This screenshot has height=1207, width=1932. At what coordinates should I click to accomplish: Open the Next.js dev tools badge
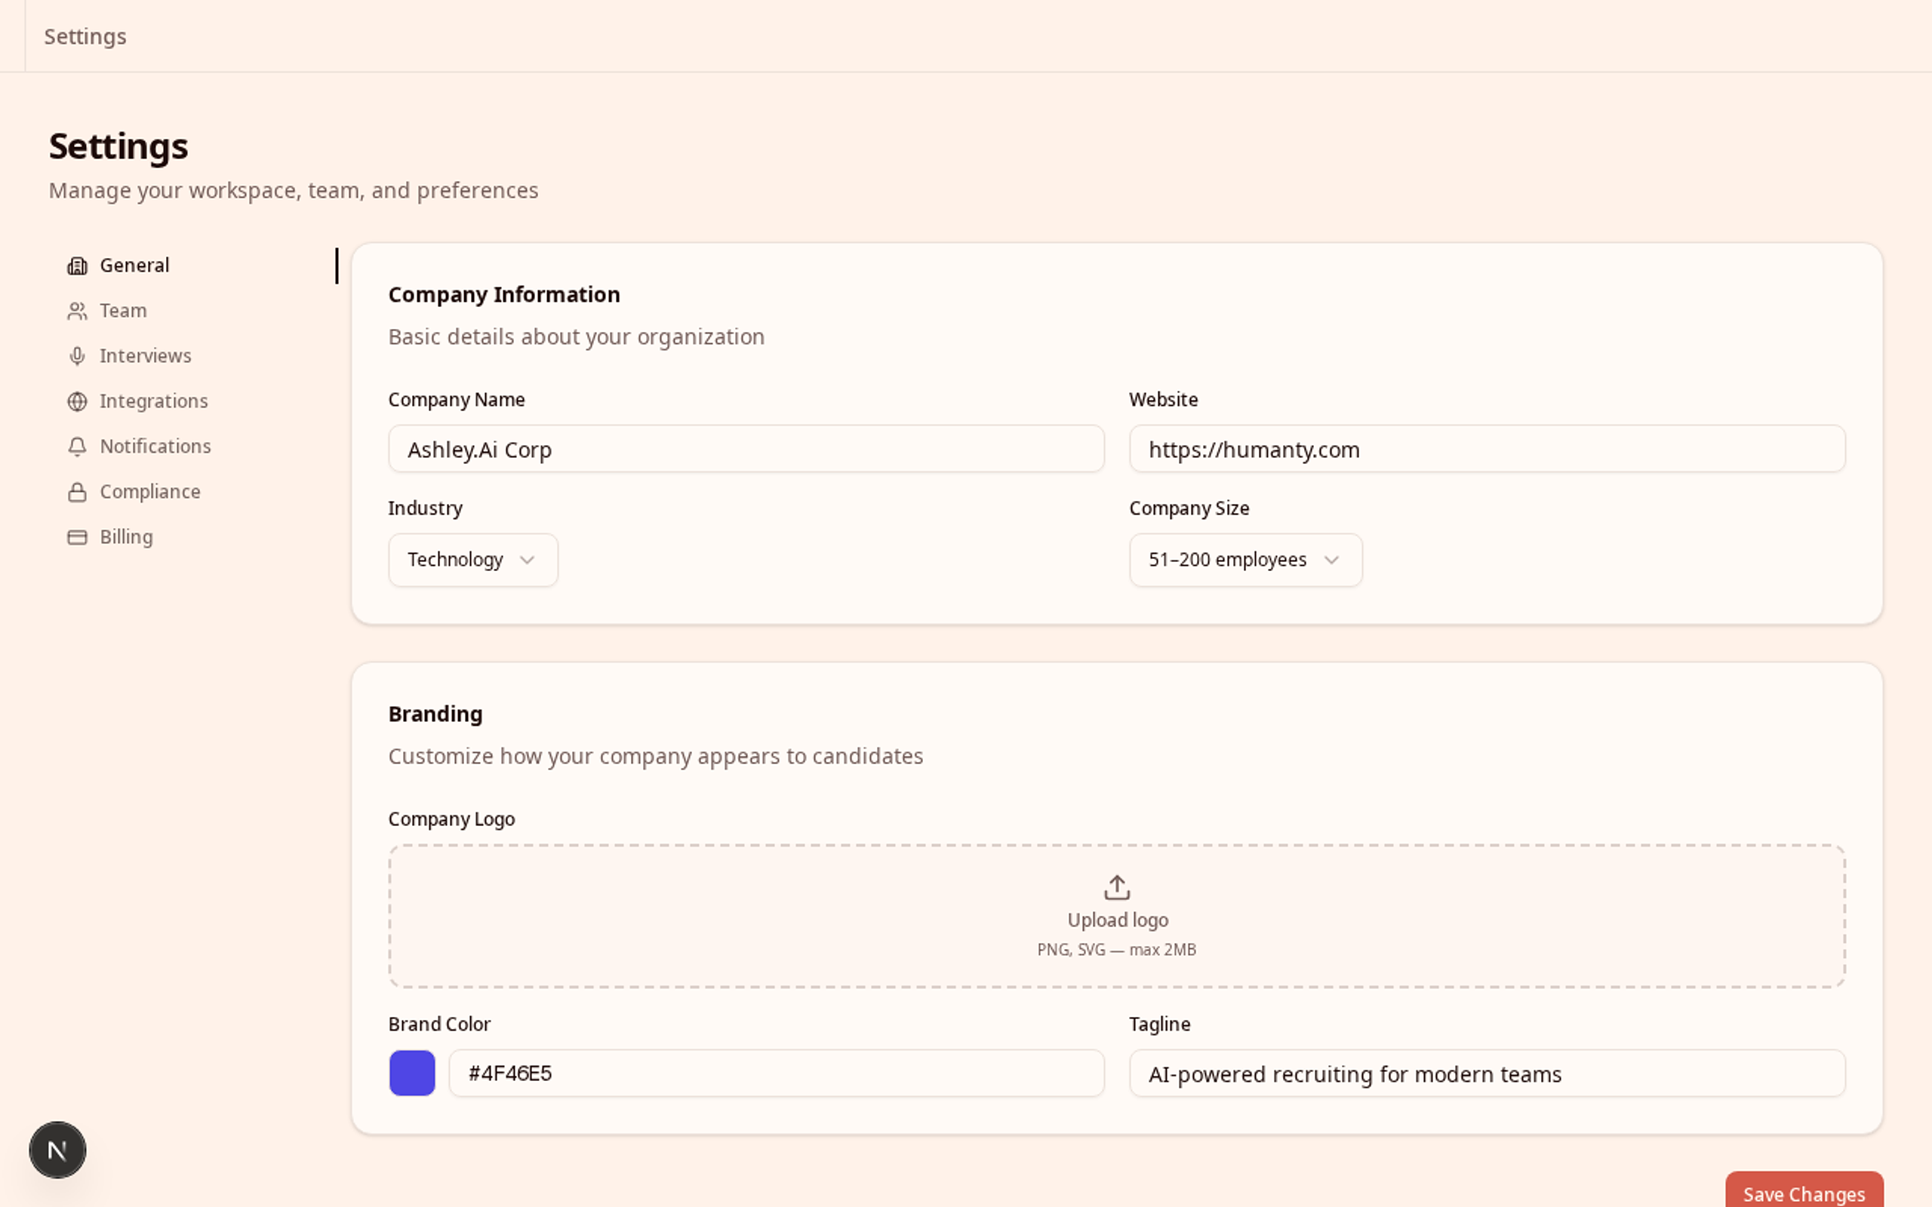click(x=57, y=1150)
